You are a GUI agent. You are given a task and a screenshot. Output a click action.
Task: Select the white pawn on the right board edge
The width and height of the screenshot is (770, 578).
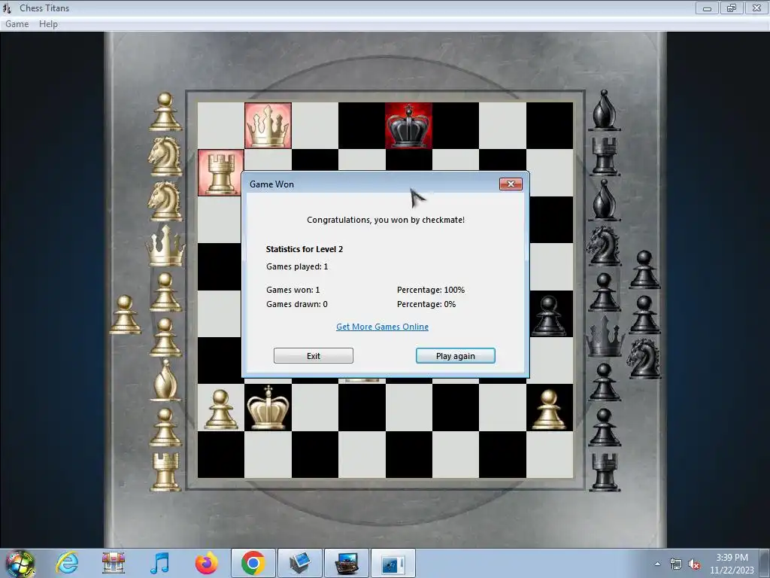coord(549,409)
